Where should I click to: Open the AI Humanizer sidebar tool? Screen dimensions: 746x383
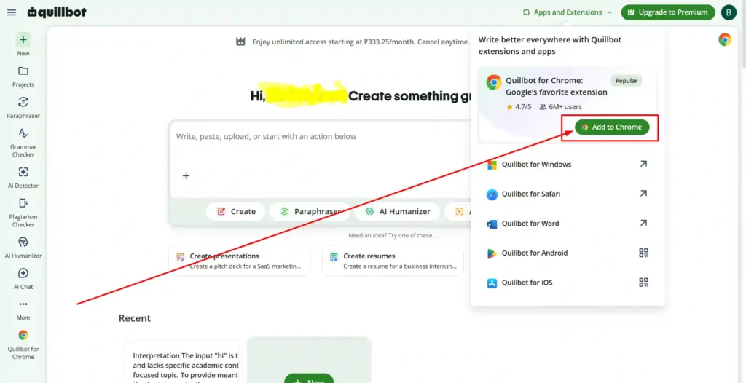click(23, 248)
